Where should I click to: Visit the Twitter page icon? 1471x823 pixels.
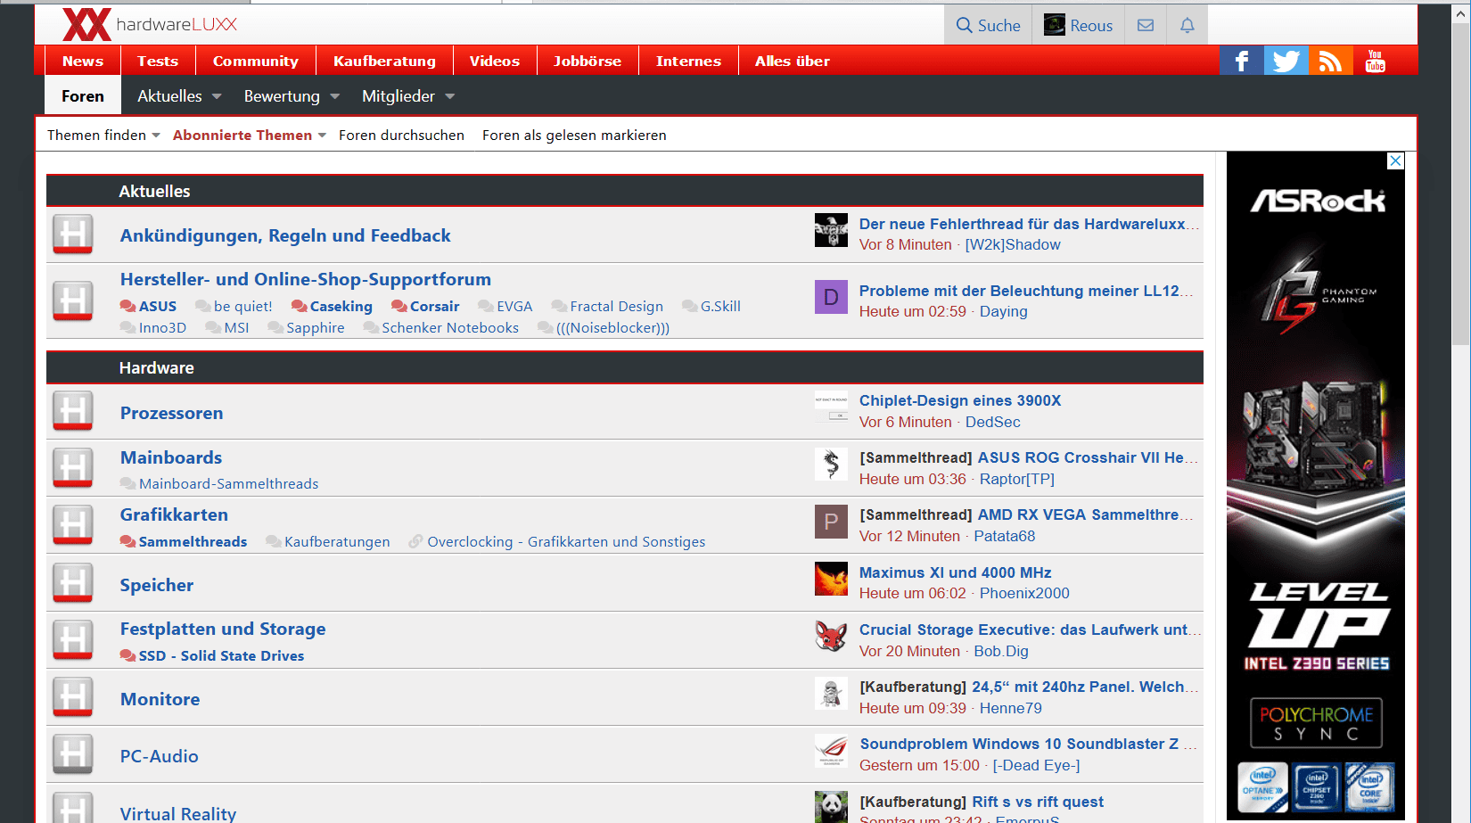coord(1286,61)
